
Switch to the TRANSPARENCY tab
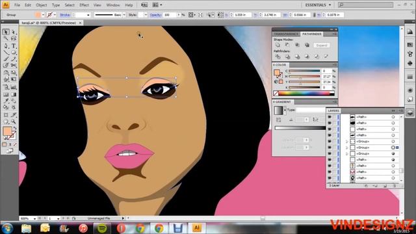(x=286, y=34)
